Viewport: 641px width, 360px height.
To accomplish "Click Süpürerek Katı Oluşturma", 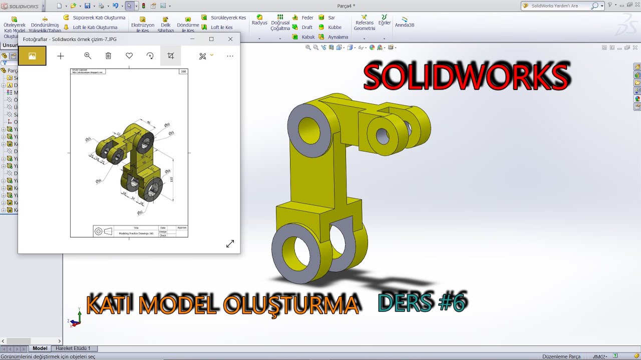I will 94,17.
